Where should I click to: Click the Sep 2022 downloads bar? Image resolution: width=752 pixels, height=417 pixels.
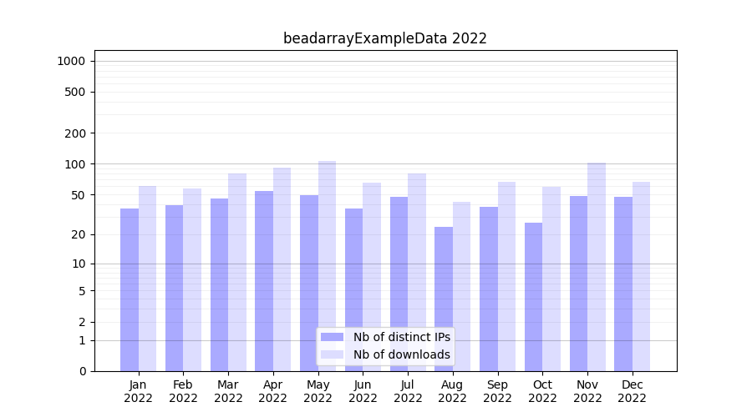point(506,276)
